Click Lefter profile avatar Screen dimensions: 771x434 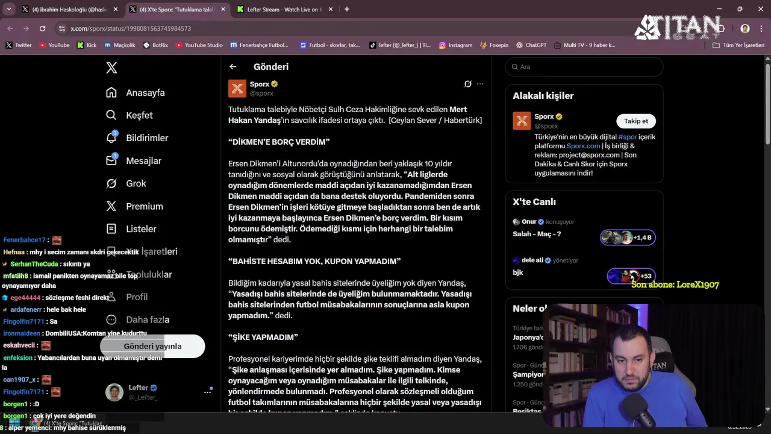point(114,392)
